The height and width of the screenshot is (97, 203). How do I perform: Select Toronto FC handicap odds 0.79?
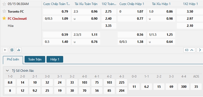point(57,12)
